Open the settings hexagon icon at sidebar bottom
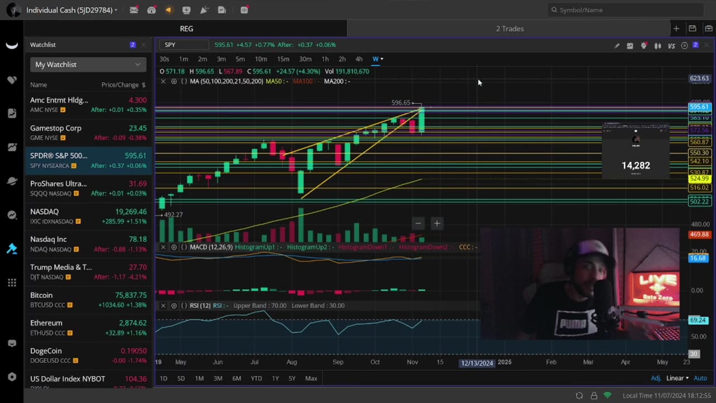 tap(12, 377)
